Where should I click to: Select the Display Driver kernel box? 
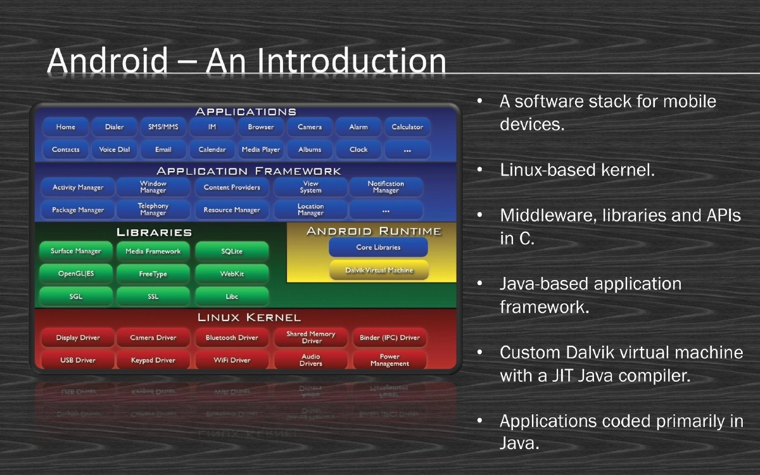coord(77,338)
